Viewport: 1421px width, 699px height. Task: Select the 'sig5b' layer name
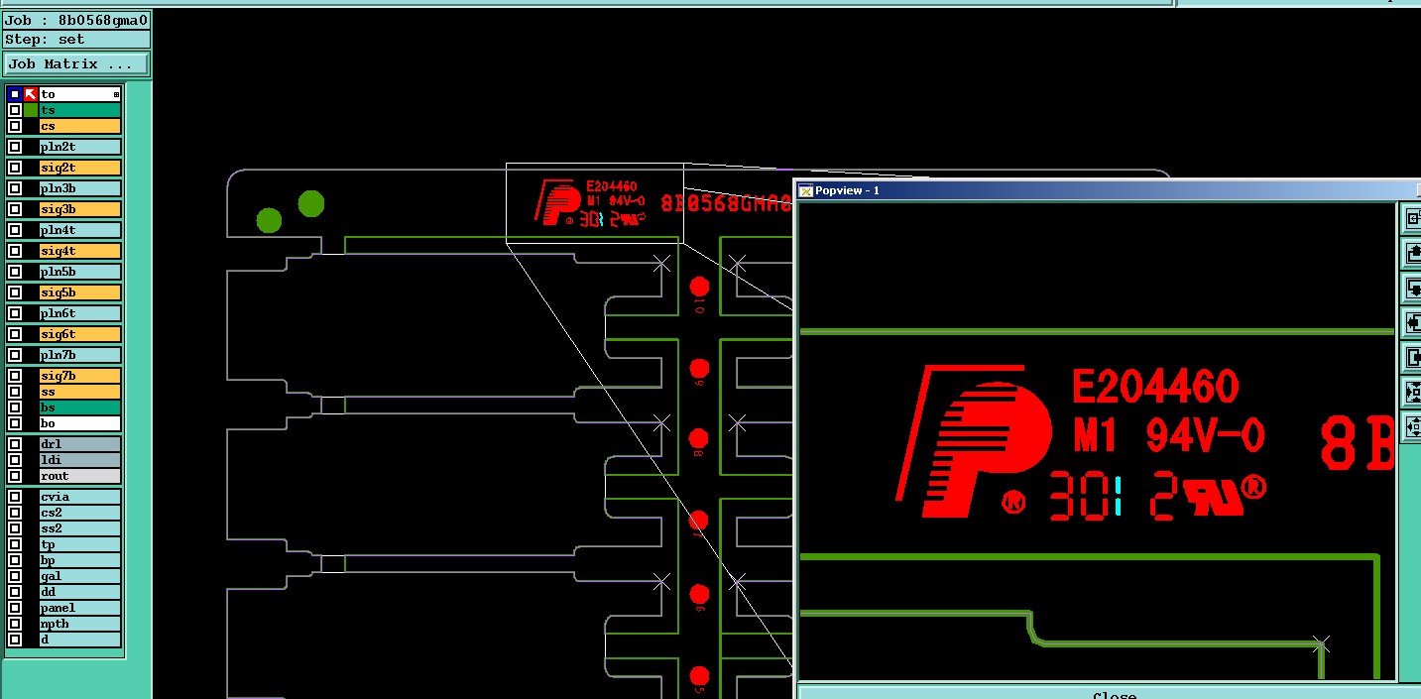80,292
